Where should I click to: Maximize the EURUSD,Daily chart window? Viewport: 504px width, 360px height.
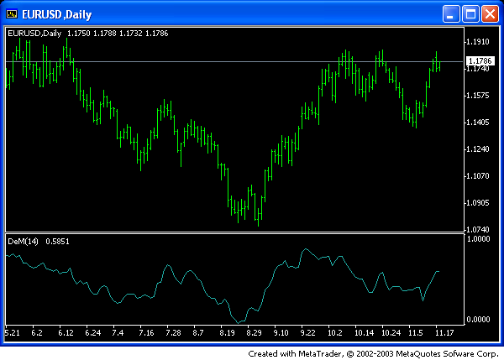(470, 14)
